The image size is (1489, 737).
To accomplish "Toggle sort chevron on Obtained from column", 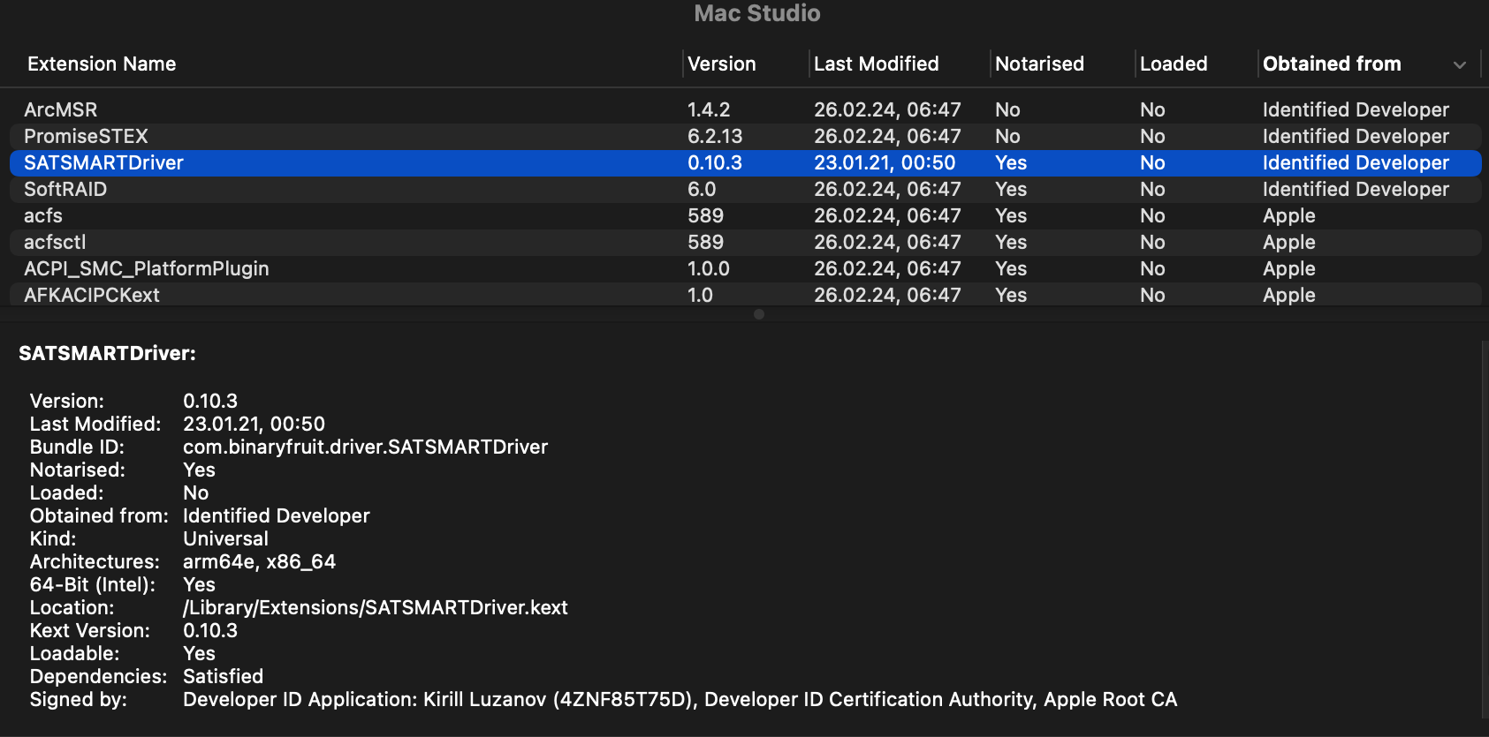I will [x=1460, y=65].
